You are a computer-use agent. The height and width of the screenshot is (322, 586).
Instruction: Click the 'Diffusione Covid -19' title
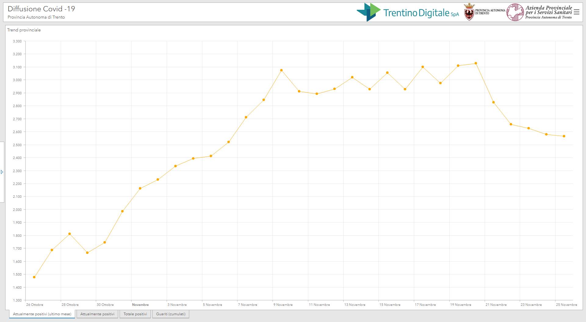pos(41,9)
